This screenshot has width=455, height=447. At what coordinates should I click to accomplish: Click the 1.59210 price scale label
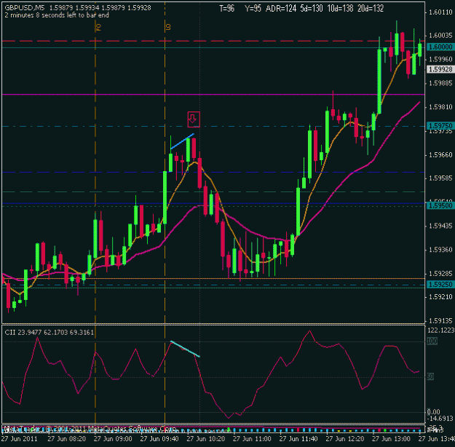click(440, 297)
